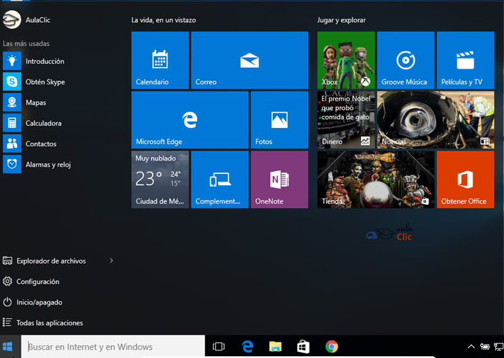Screen dimensions: 504x358
Task: Open the Correo mail tile
Action: (x=249, y=60)
